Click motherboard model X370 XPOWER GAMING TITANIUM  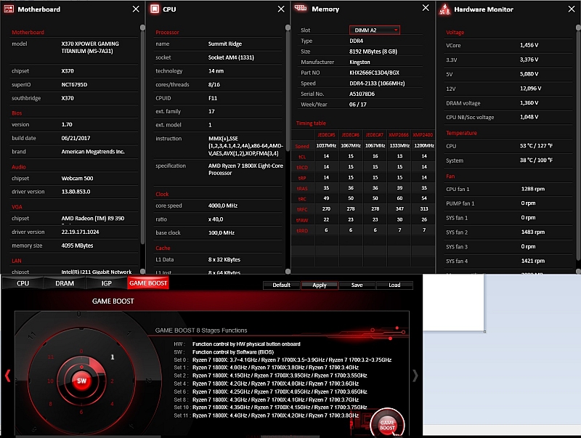[90, 47]
